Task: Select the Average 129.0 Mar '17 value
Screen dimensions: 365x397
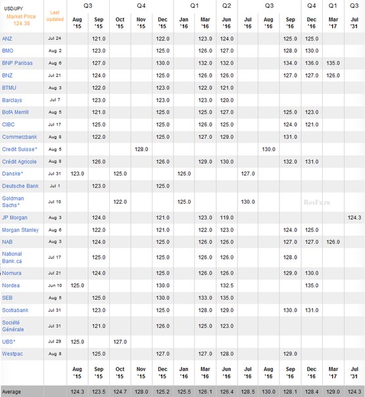Action: tap(333, 392)
